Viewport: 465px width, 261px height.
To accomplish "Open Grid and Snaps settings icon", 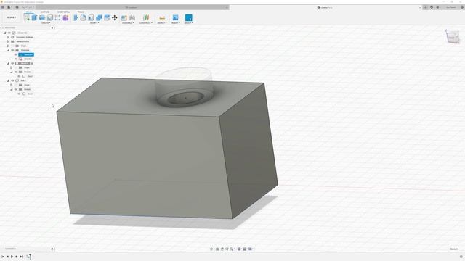I will pyautogui.click(x=246, y=249).
